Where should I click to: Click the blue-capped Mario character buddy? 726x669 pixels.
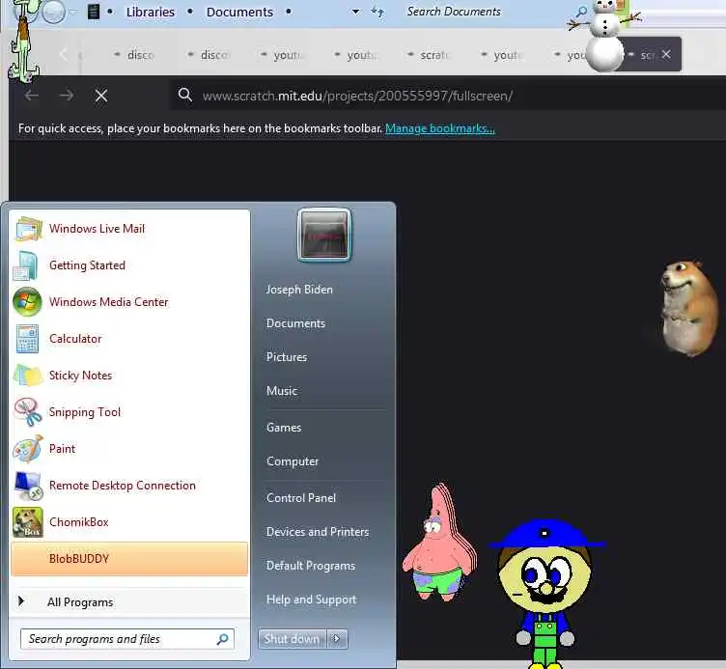(546, 595)
